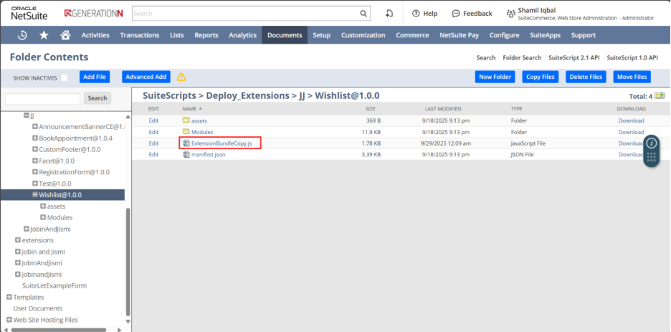Expand the BookAppointment@1.0.4 folder node
Image resolution: width=671 pixels, height=332 pixels.
[34, 138]
